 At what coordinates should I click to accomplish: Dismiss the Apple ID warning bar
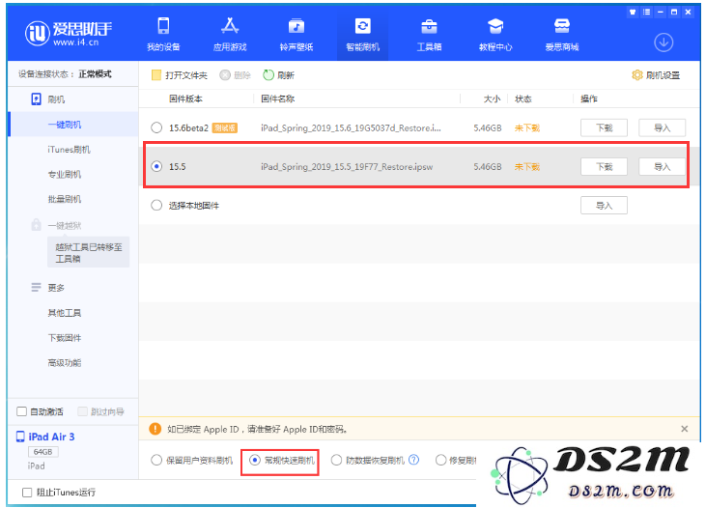(685, 429)
